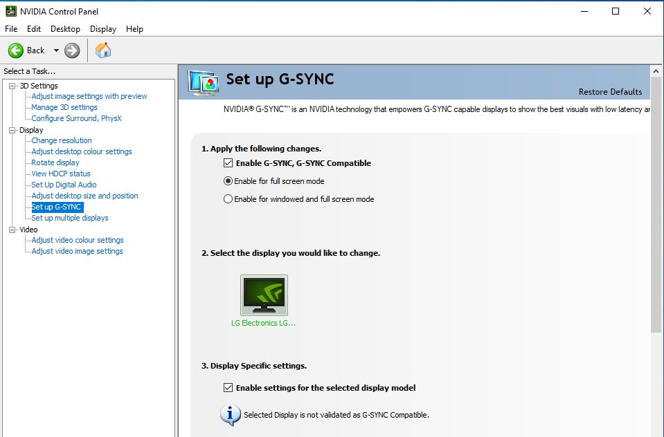This screenshot has height=437, width=664.
Task: Toggle Enable G-SYNC, G-SYNC Compatible checkbox
Action: (228, 163)
